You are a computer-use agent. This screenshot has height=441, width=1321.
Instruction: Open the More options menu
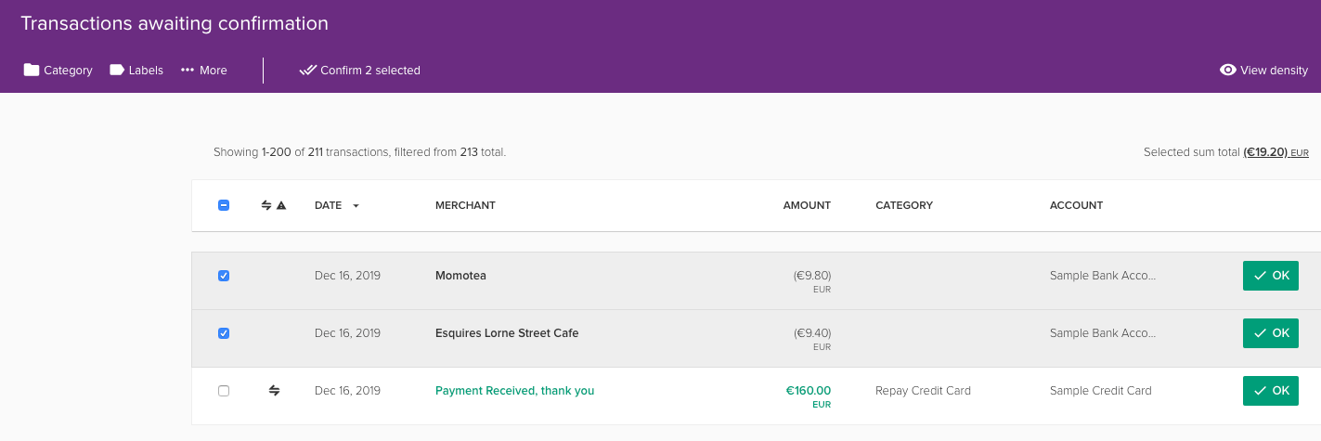203,71
